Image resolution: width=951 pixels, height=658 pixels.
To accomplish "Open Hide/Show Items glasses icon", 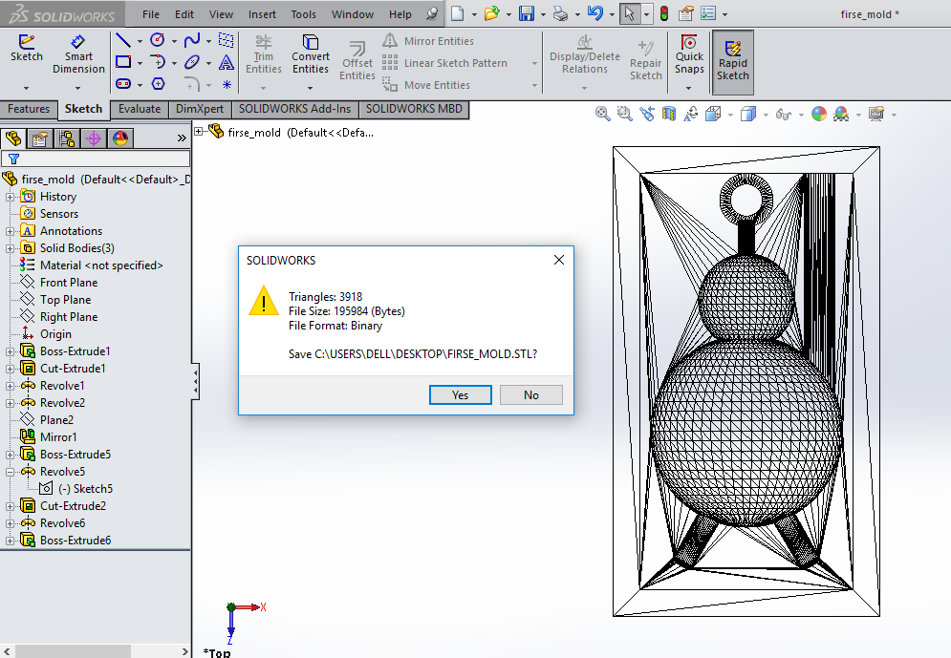I will [x=783, y=114].
